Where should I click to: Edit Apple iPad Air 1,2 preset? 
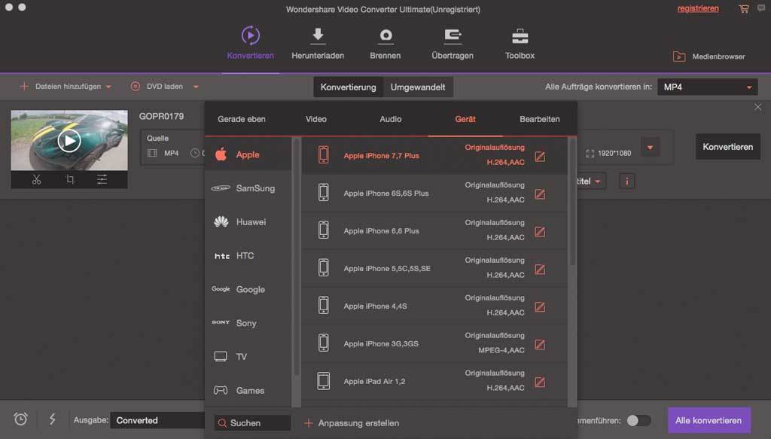click(540, 382)
